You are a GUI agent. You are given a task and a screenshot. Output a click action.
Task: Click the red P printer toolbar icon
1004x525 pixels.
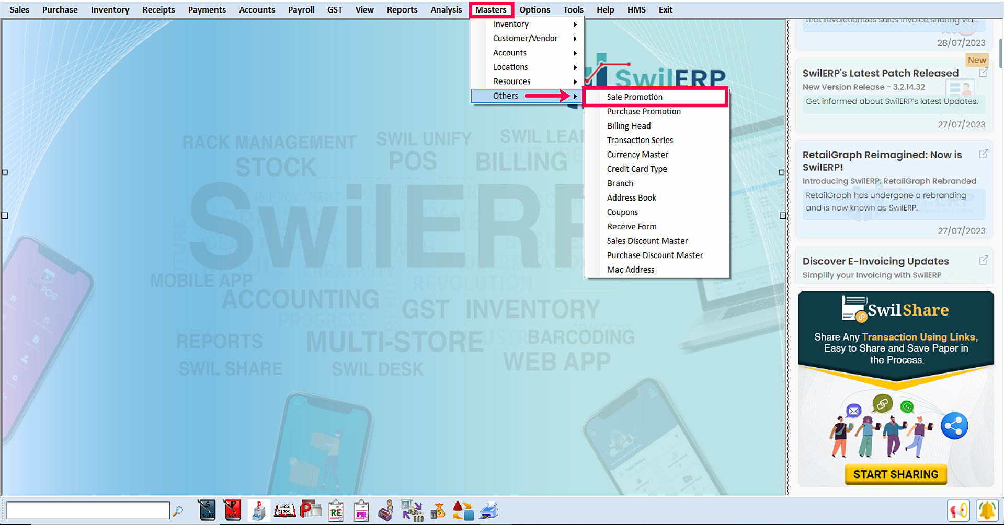click(x=311, y=510)
